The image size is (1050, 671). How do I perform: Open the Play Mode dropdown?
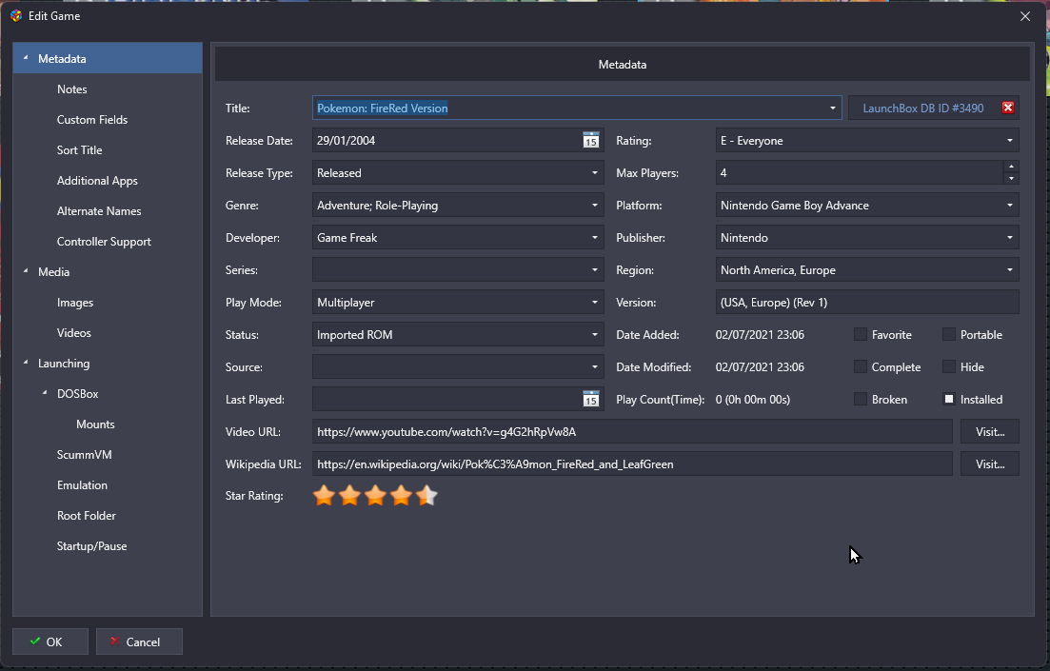pos(595,302)
